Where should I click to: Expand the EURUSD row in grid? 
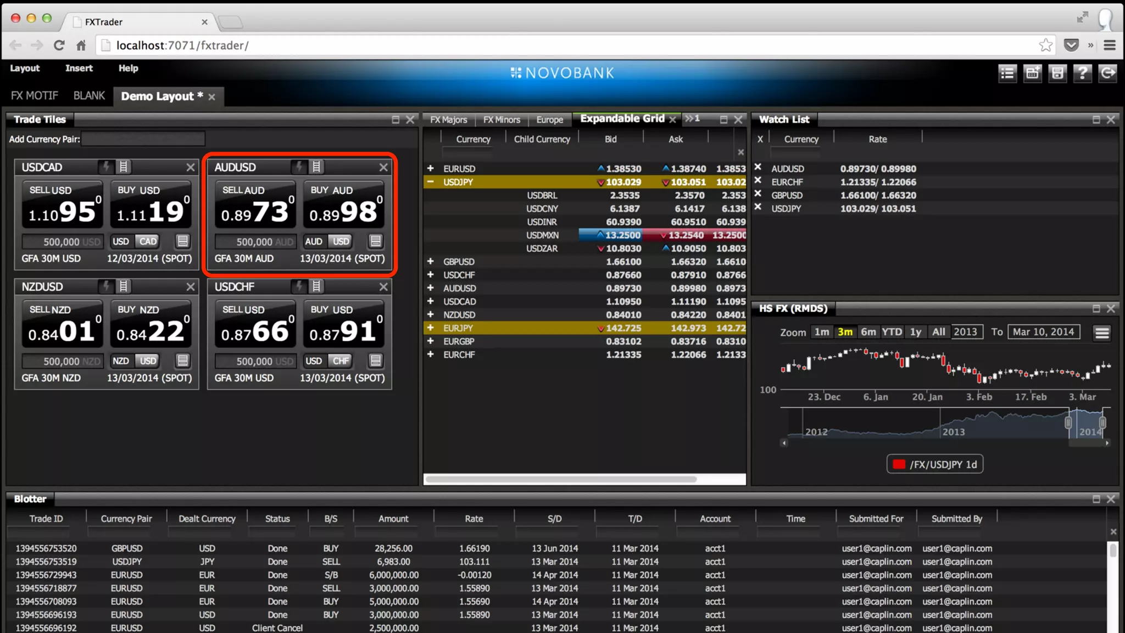click(x=431, y=169)
